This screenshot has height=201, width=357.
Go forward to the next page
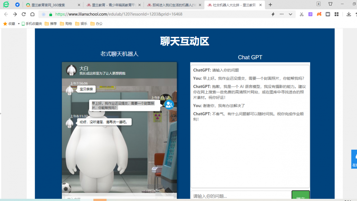(15, 14)
